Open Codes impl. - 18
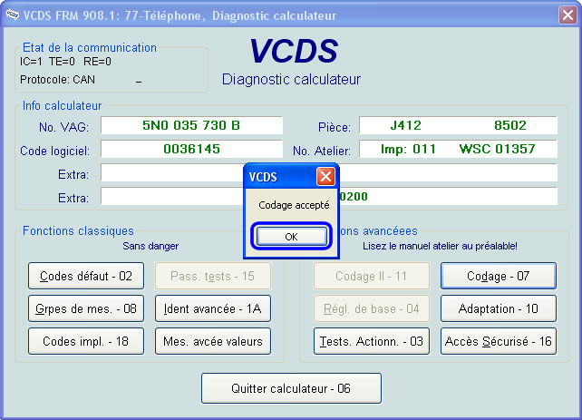Screen dimensions: 582x420 pyautogui.click(x=86, y=341)
